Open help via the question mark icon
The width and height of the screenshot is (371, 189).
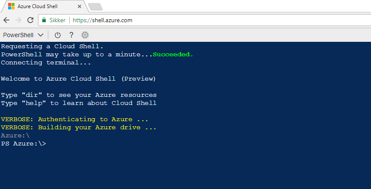click(71, 35)
